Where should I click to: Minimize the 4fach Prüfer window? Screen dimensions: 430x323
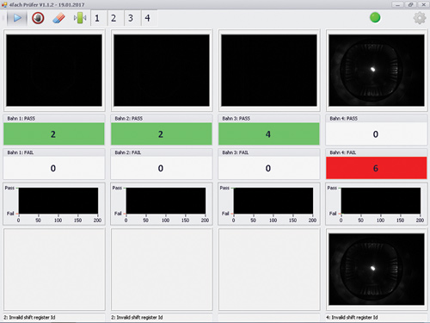(397, 4)
